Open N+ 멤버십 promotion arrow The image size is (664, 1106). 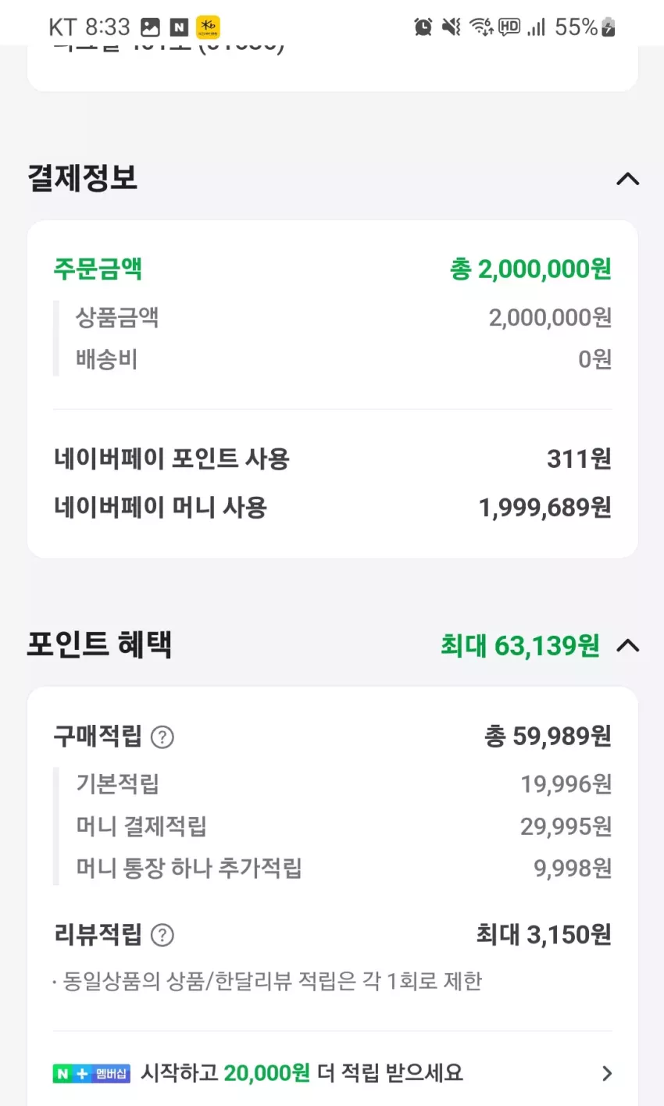pos(607,1073)
